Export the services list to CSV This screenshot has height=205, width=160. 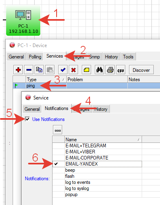click(121, 70)
